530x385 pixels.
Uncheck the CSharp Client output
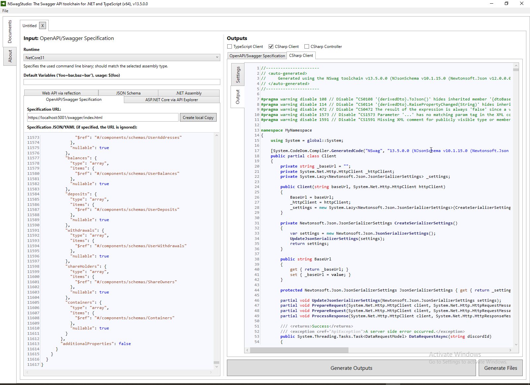coord(271,47)
